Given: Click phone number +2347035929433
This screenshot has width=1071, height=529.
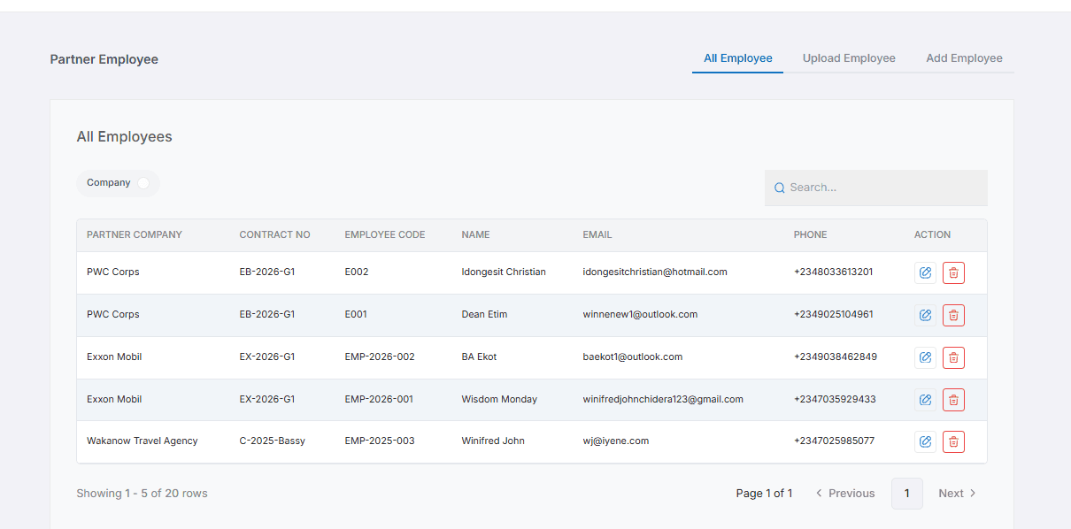Looking at the screenshot, I should click(835, 399).
